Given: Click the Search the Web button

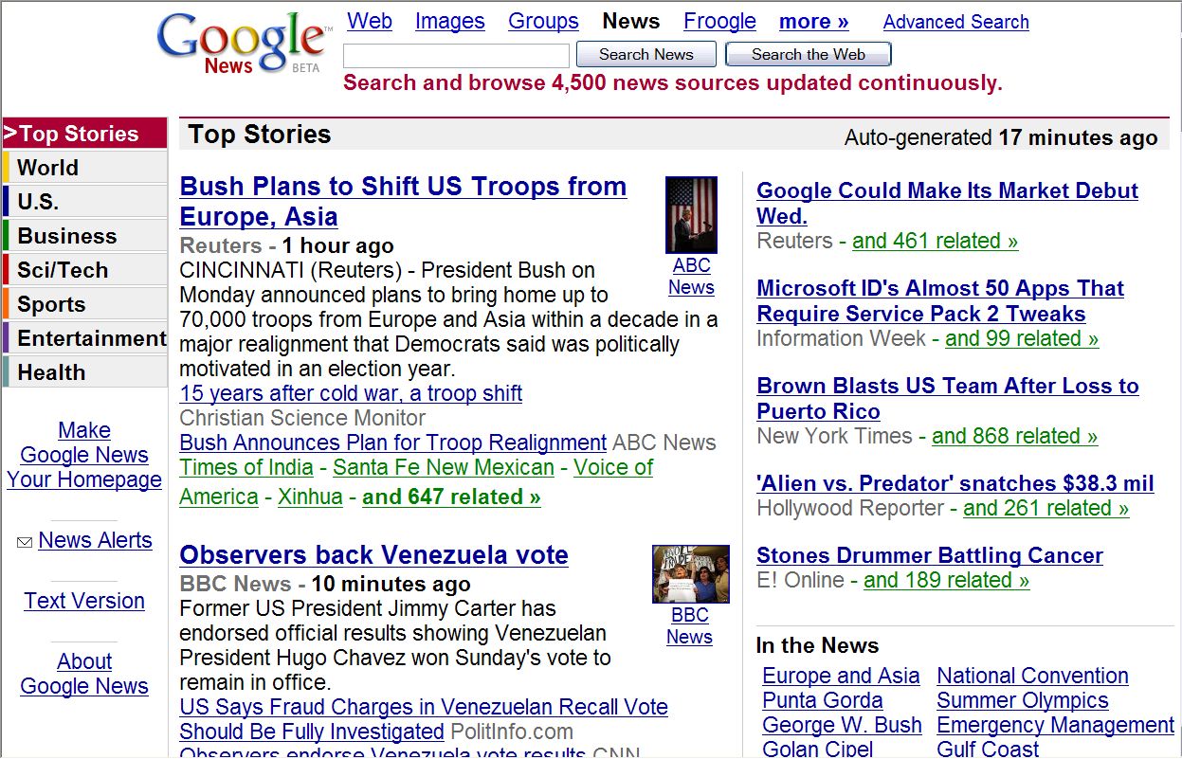Looking at the screenshot, I should pos(808,55).
